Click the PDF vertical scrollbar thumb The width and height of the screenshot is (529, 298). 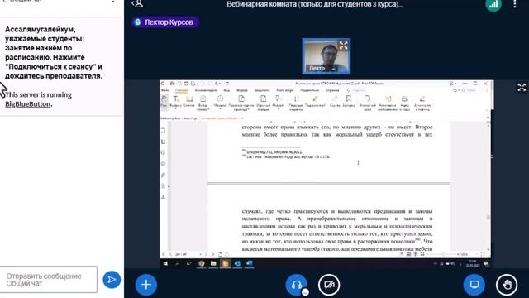click(x=488, y=217)
